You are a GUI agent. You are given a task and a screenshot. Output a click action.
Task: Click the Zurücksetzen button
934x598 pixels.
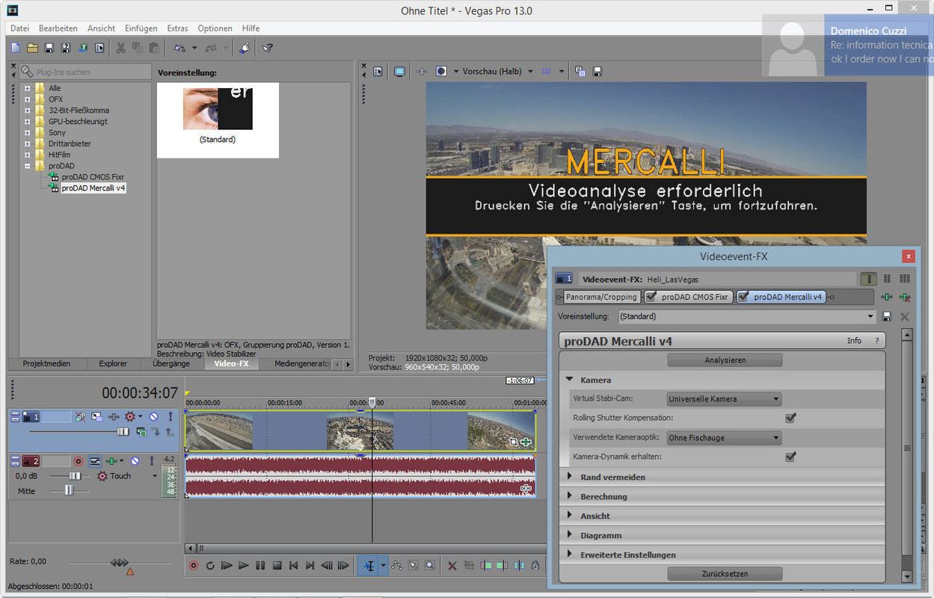(x=725, y=574)
